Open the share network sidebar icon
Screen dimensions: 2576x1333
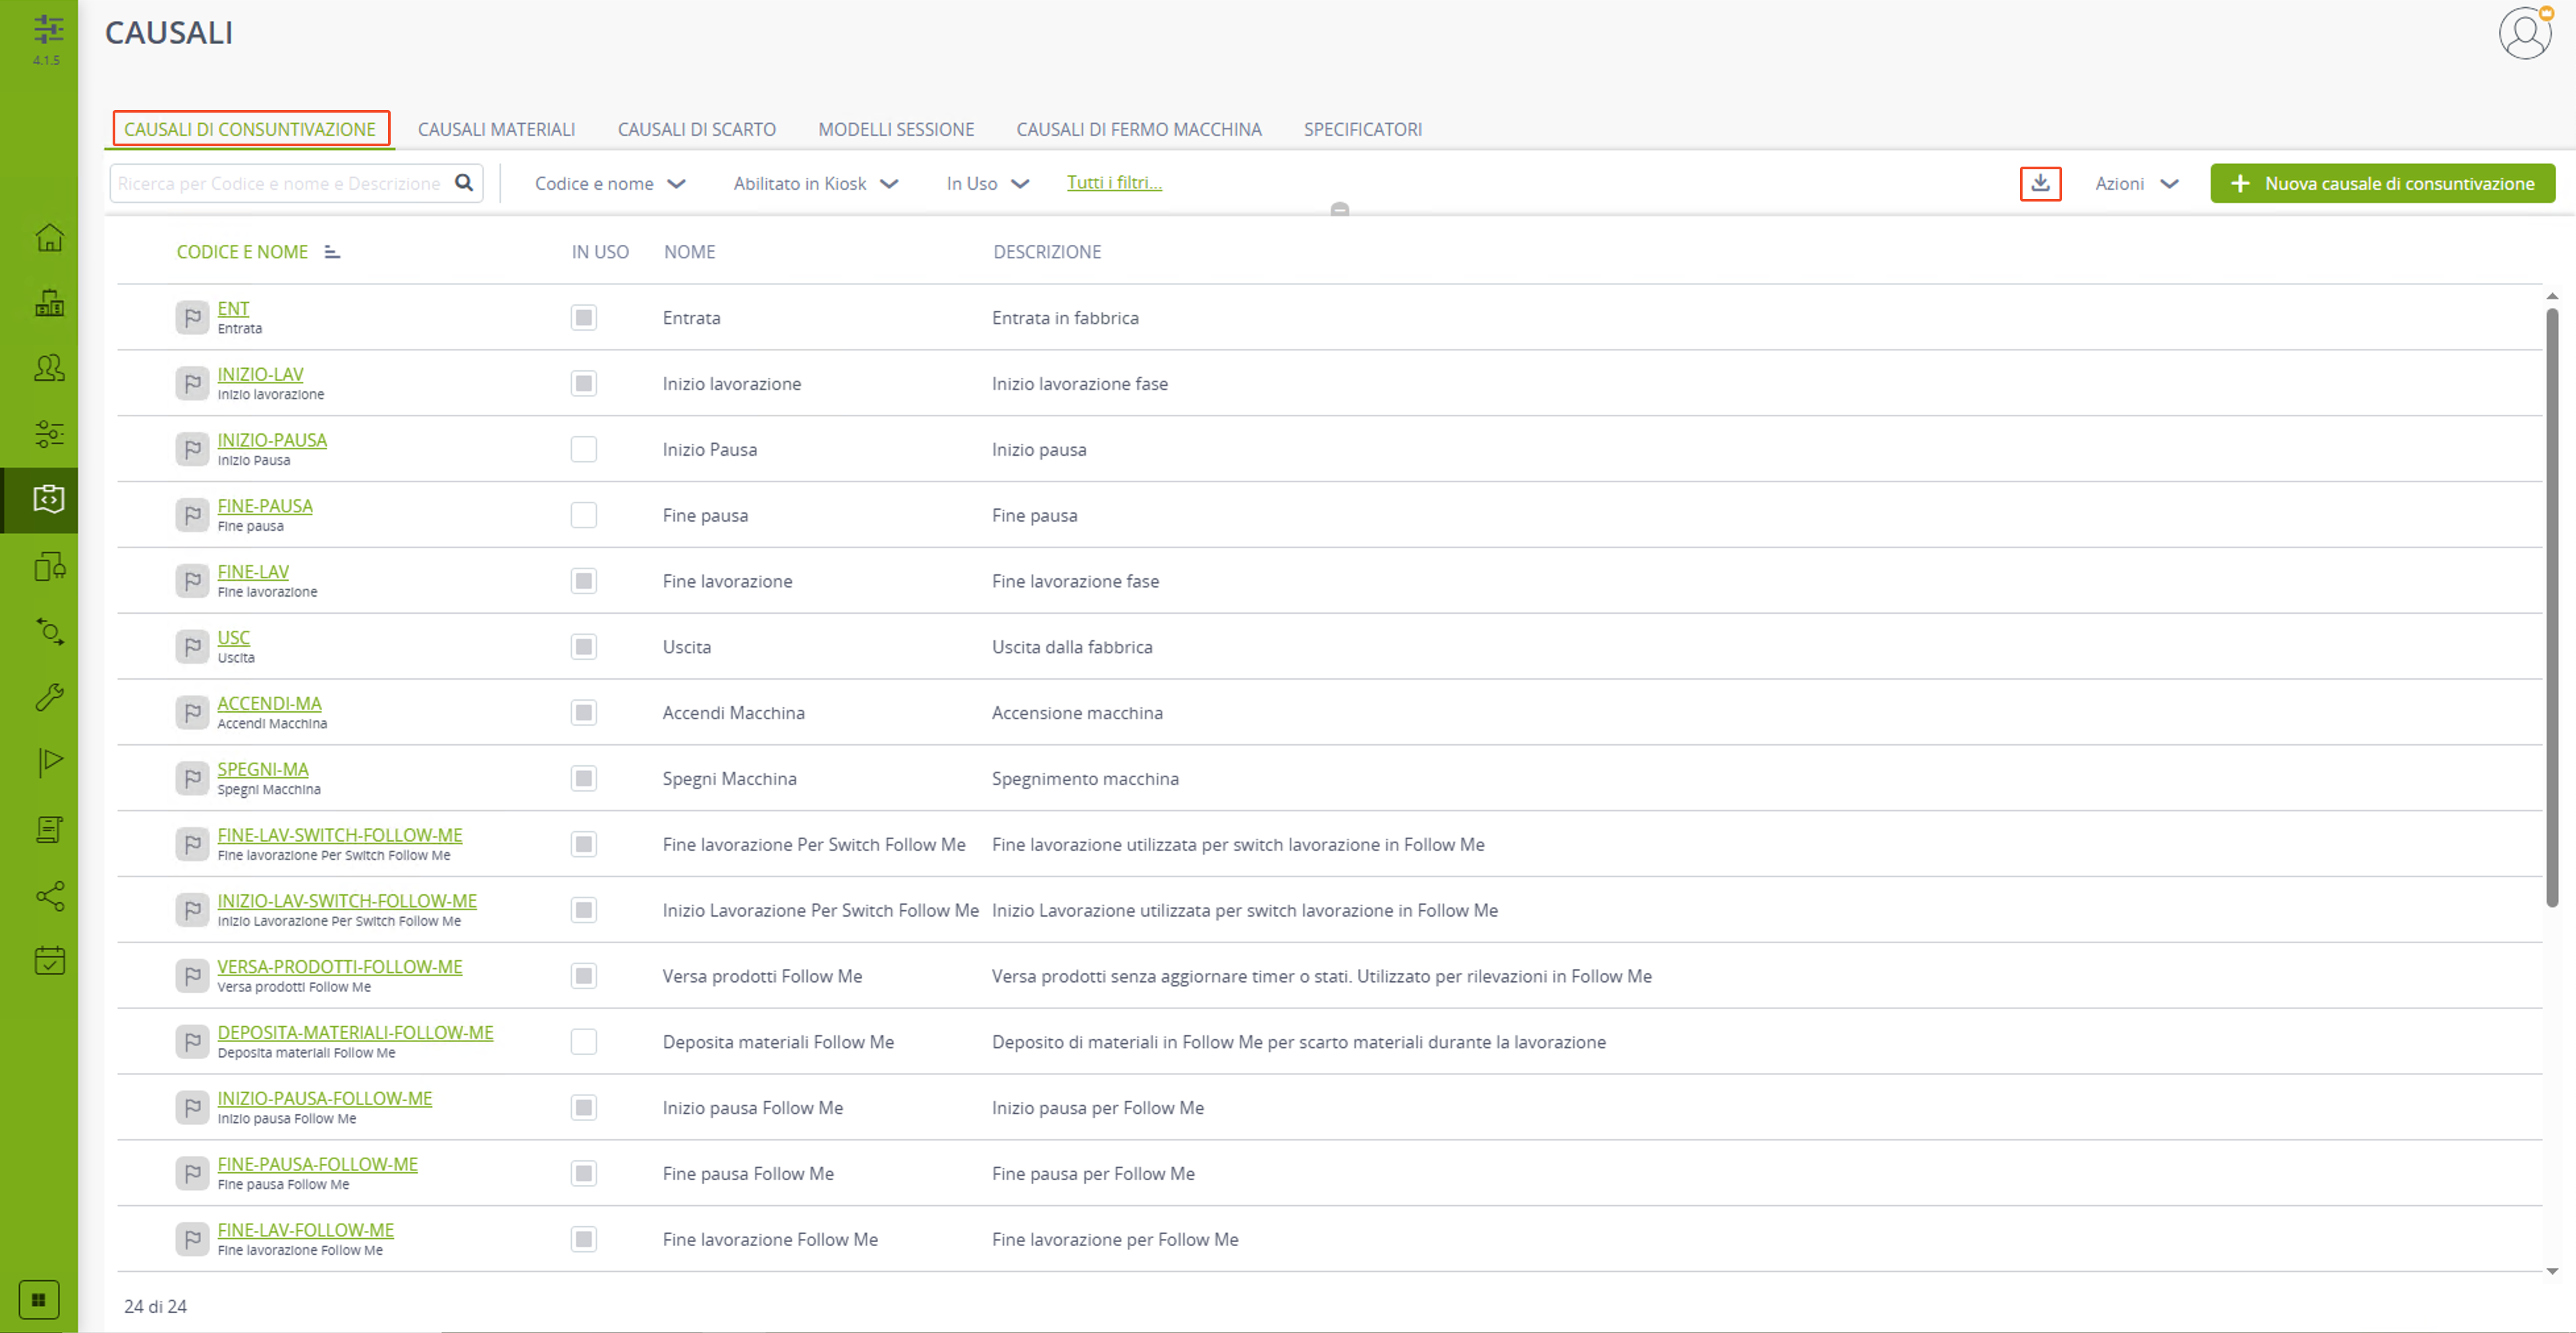pos(49,895)
